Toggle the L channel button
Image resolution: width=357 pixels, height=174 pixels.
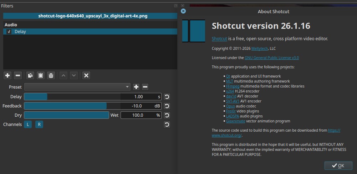[x=28, y=125]
